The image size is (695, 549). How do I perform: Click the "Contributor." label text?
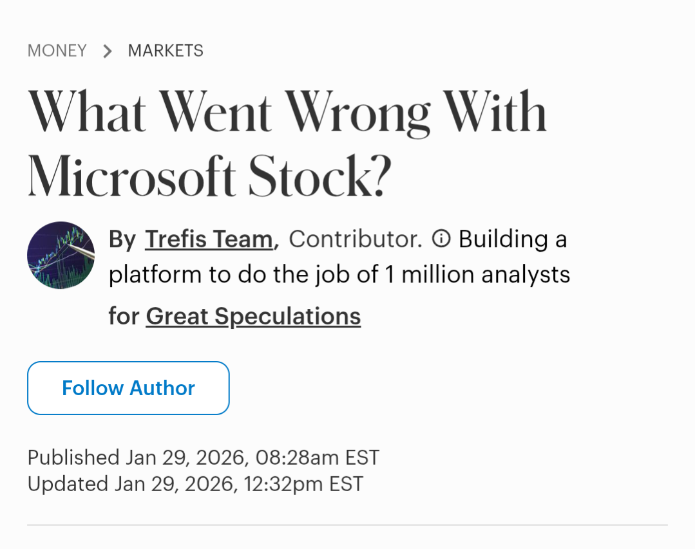pyautogui.click(x=355, y=239)
